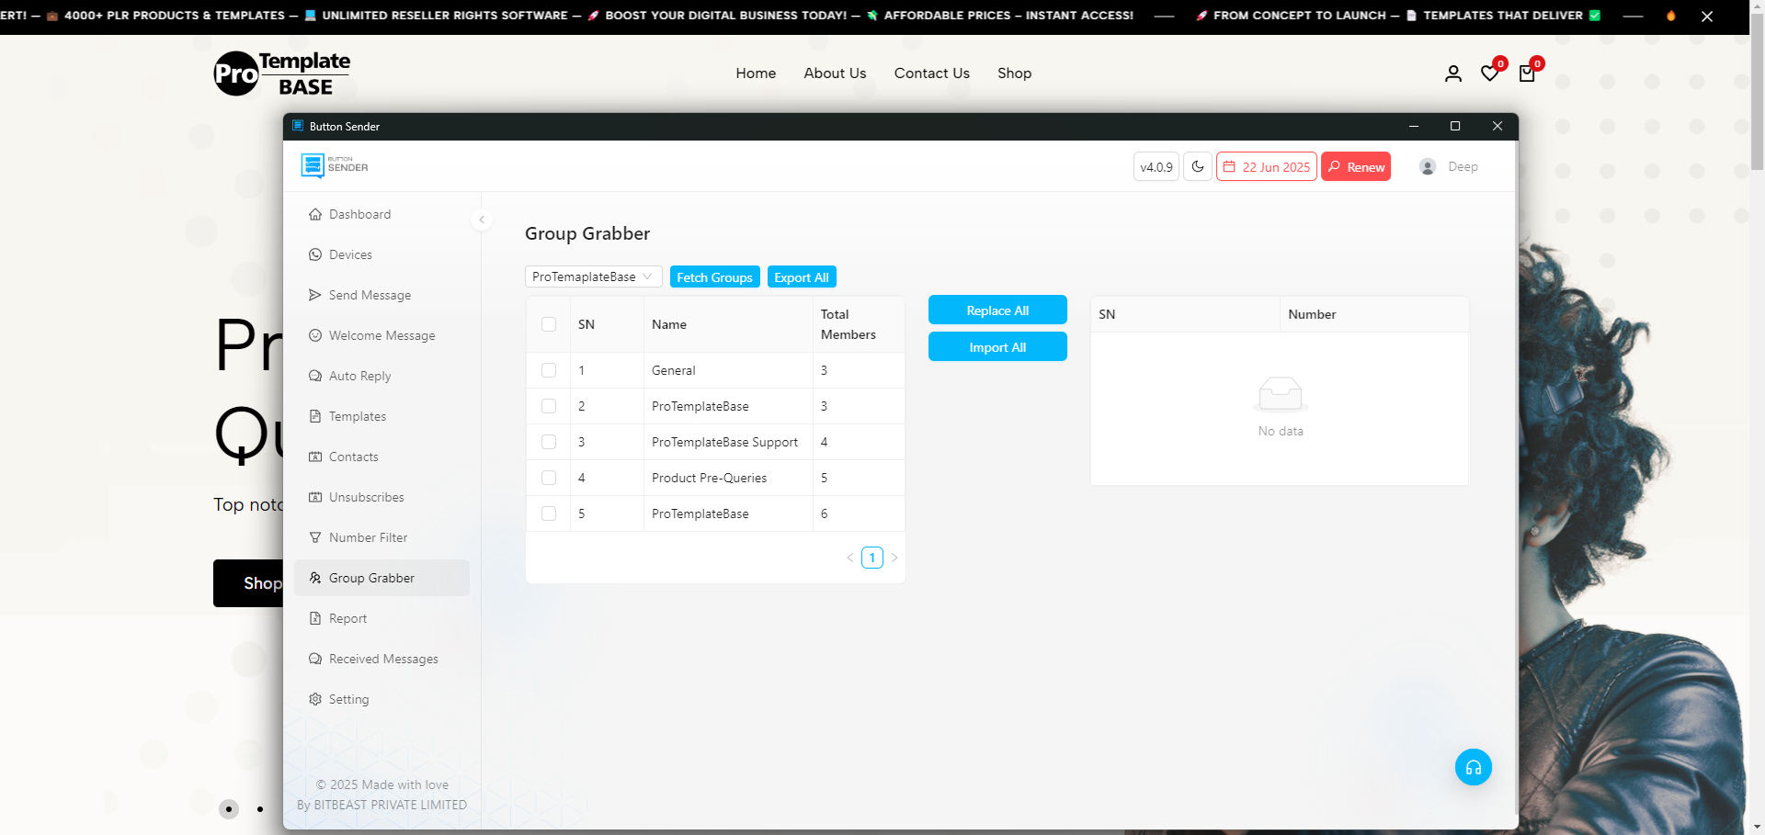Check the box for group row 2

(549, 406)
